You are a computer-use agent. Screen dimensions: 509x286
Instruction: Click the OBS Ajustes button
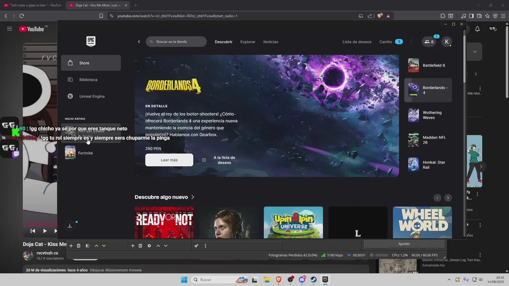[404, 244]
